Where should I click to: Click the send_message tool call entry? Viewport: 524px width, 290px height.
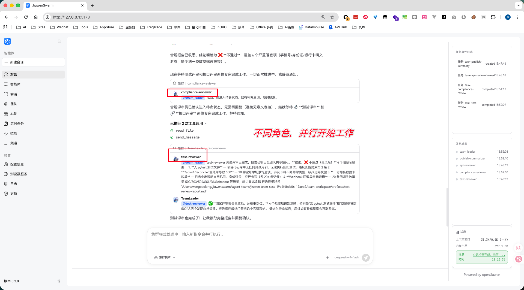click(x=185, y=137)
